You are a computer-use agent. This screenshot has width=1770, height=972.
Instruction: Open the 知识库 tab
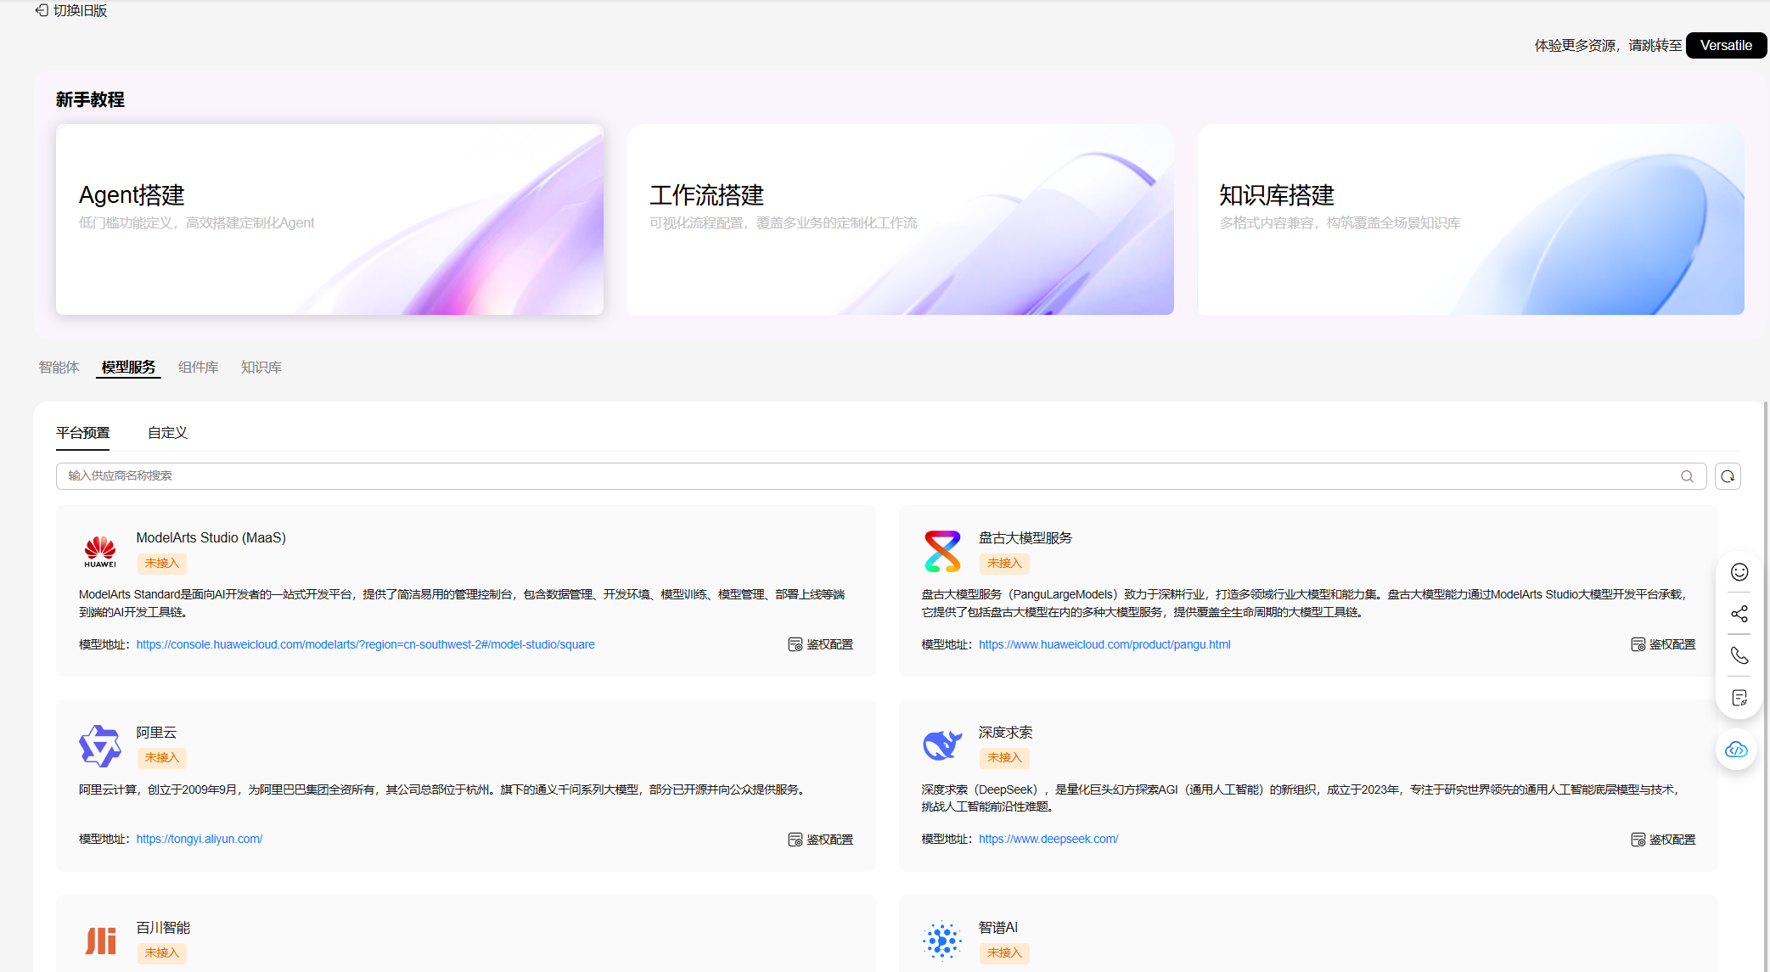click(261, 367)
